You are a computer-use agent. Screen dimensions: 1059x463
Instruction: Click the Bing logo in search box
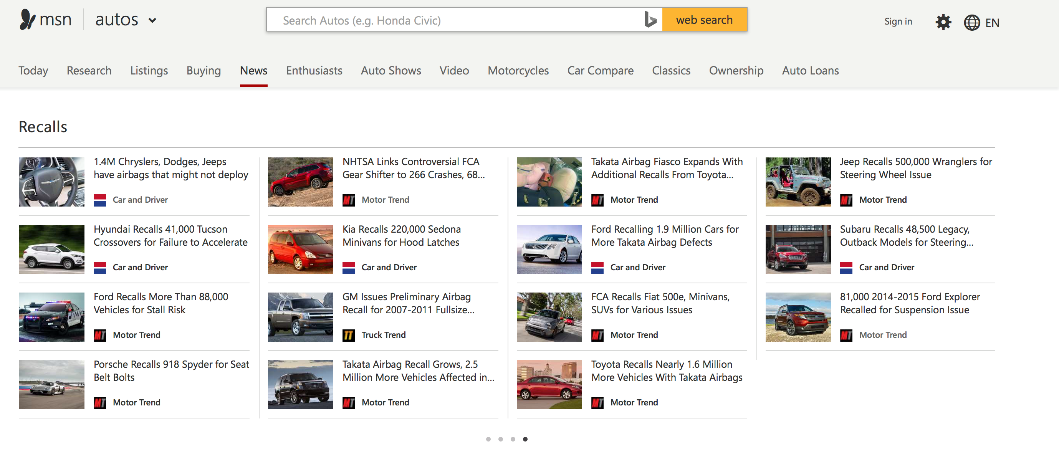[650, 20]
